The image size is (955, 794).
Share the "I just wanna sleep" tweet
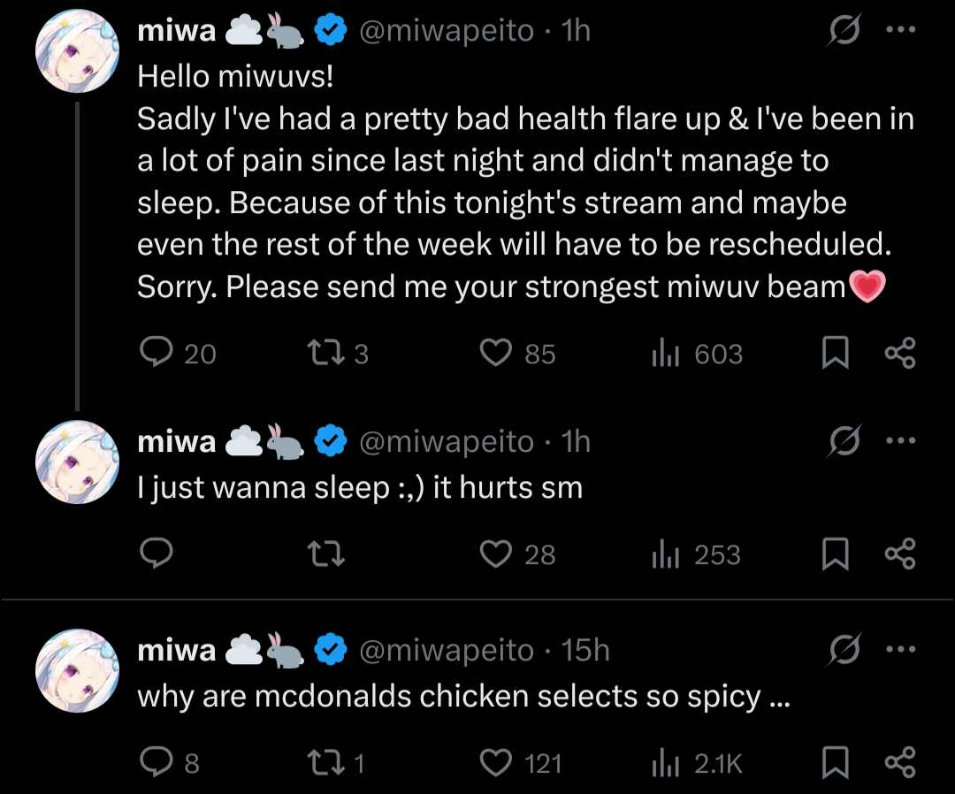[x=900, y=554]
